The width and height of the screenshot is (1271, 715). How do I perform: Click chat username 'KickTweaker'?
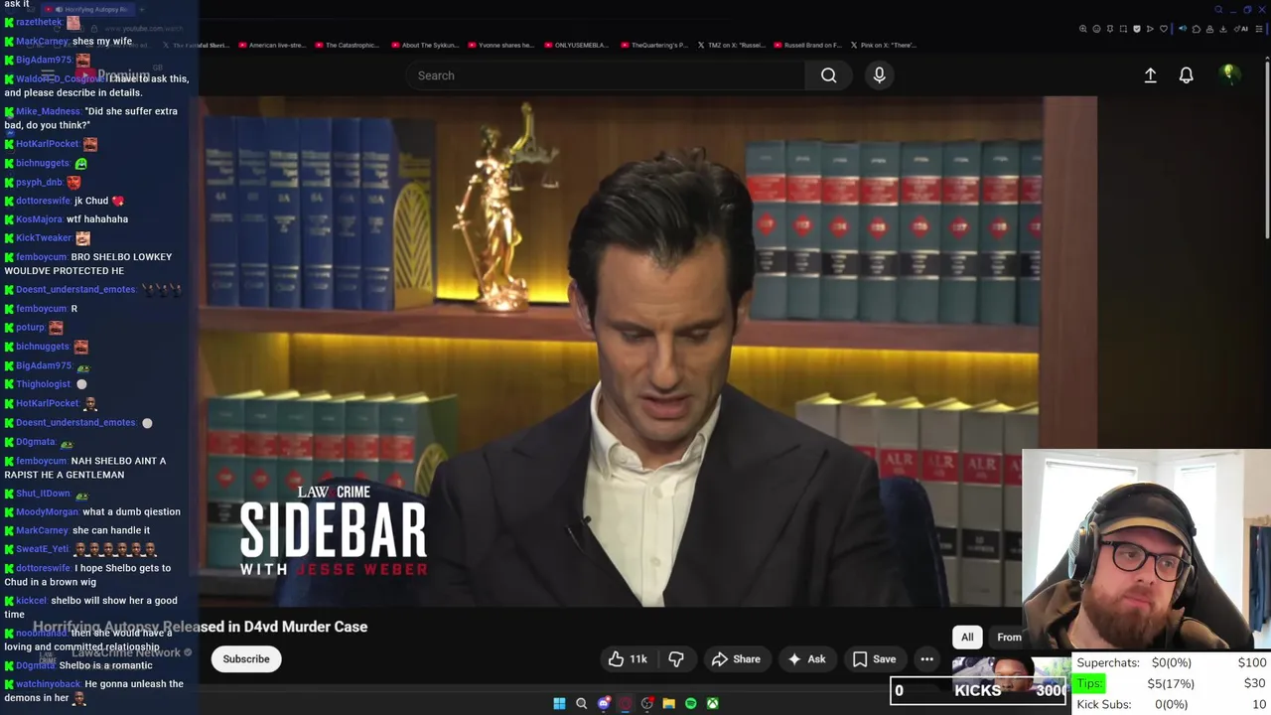[44, 238]
